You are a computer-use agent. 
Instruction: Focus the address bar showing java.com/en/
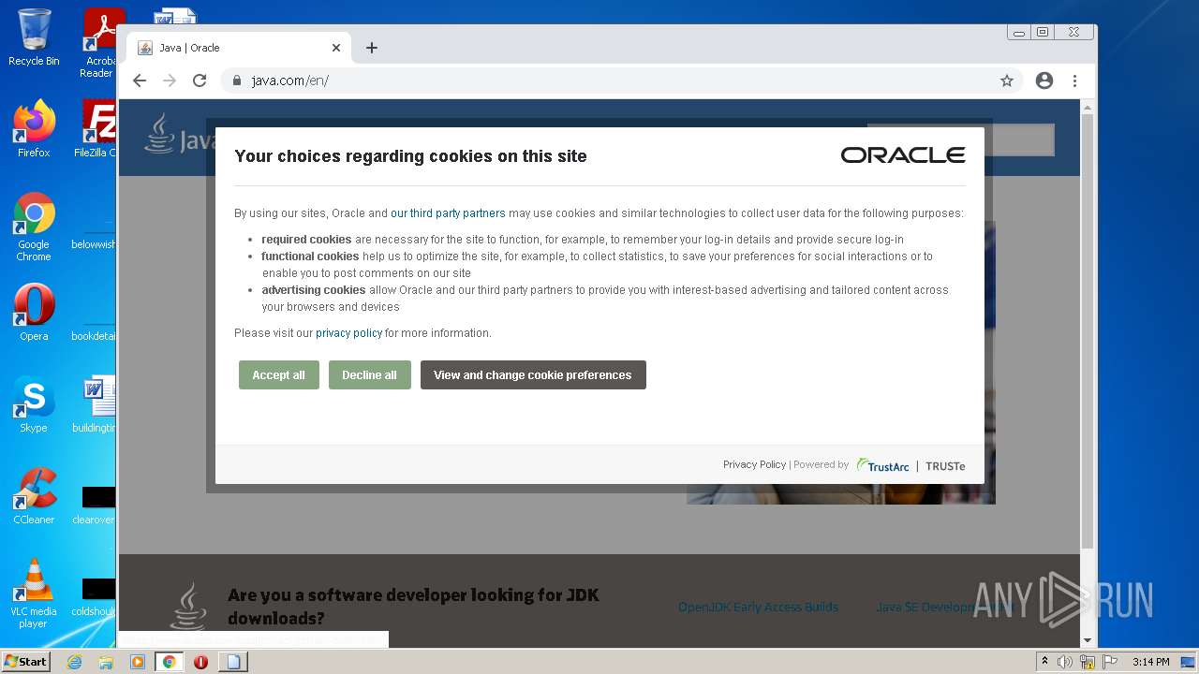[618, 81]
